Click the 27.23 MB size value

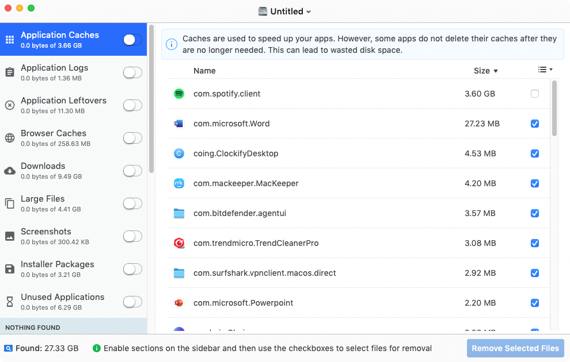click(x=482, y=124)
